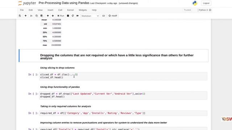Rename notebook title Pre-Processing Data using Pandas
This screenshot has width=232, height=130.
(64, 3)
